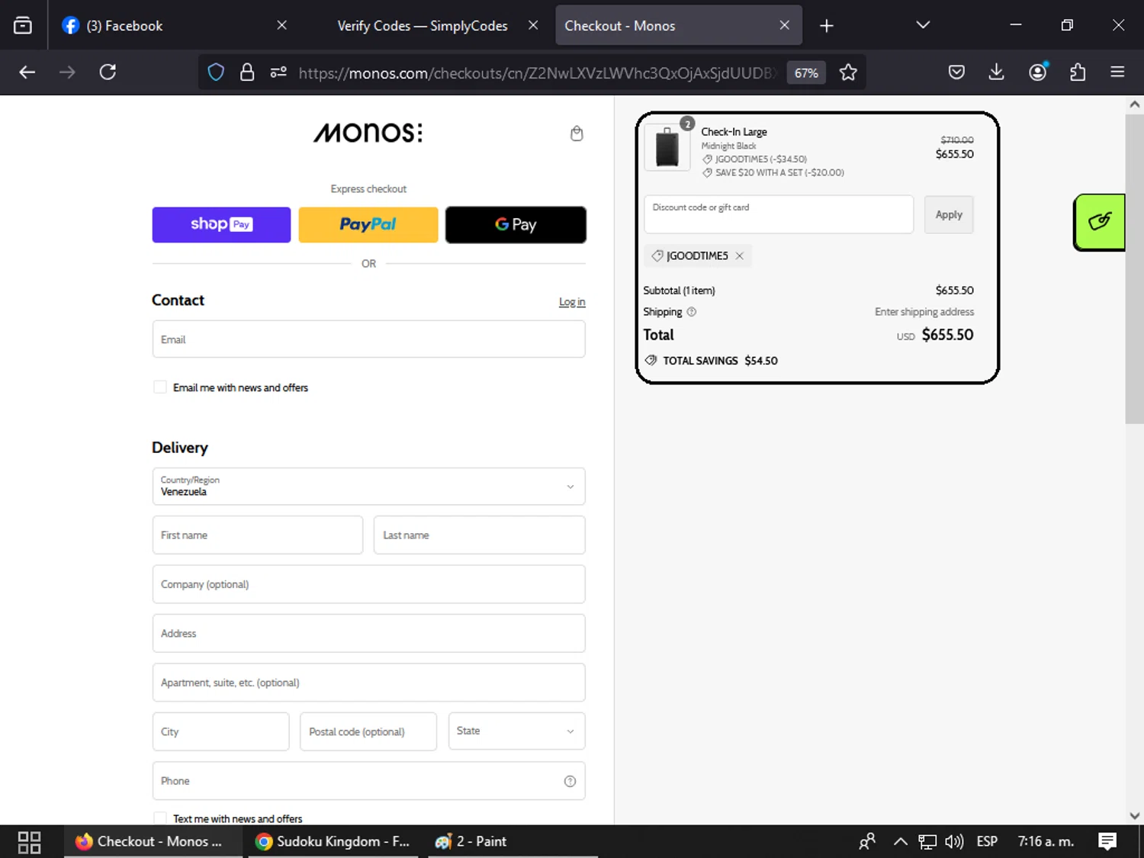The width and height of the screenshot is (1144, 858).
Task: Focus the Email input field
Action: tap(368, 339)
